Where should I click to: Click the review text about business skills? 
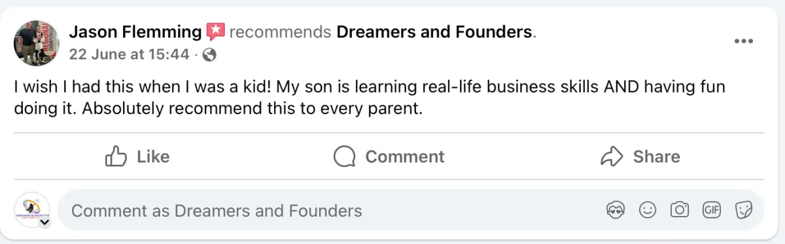pyautogui.click(x=370, y=97)
